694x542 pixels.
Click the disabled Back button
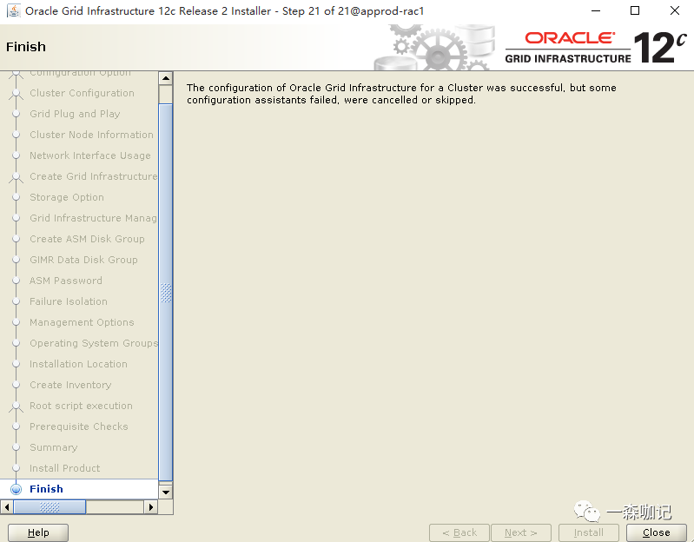pyautogui.click(x=459, y=532)
